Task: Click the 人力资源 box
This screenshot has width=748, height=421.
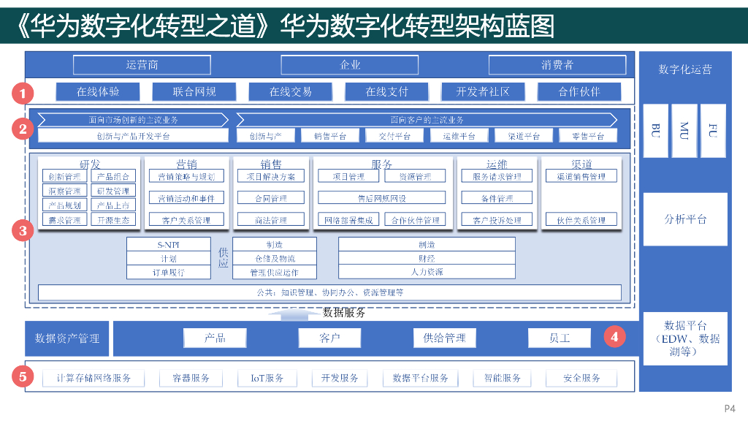Action: 427,272
